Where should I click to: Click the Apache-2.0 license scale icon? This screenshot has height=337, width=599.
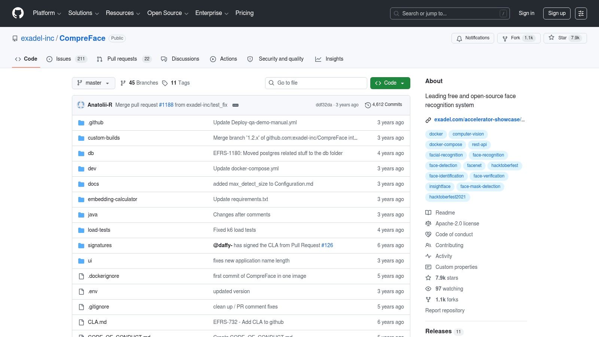tap(428, 224)
